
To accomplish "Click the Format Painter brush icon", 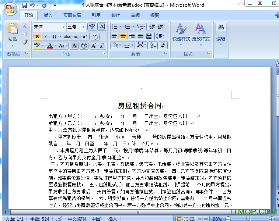I will [25, 42].
